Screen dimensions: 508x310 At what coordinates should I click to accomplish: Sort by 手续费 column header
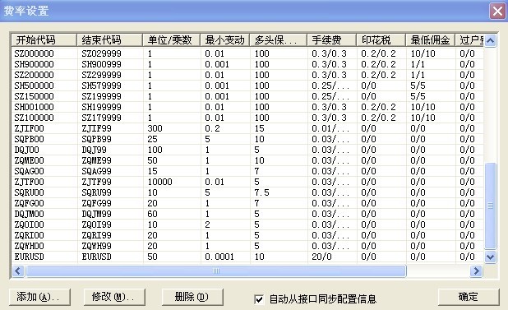(x=331, y=40)
